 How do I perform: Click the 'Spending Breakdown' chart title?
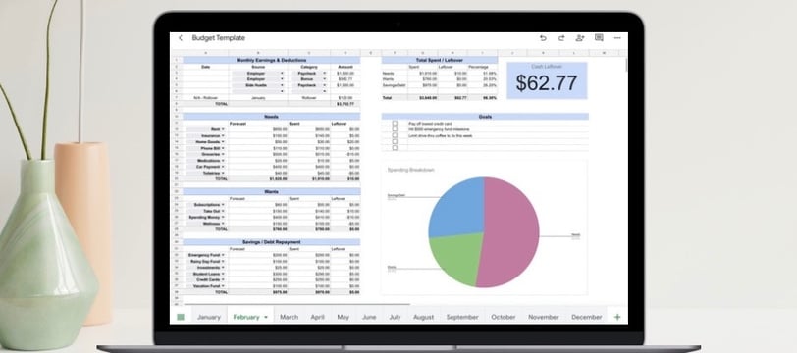(x=410, y=170)
